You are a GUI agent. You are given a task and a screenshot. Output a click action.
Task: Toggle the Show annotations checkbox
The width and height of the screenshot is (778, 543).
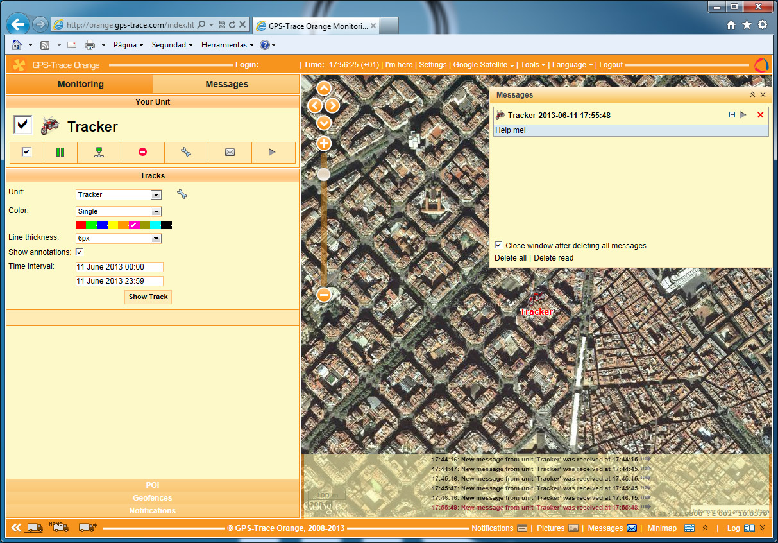point(80,252)
